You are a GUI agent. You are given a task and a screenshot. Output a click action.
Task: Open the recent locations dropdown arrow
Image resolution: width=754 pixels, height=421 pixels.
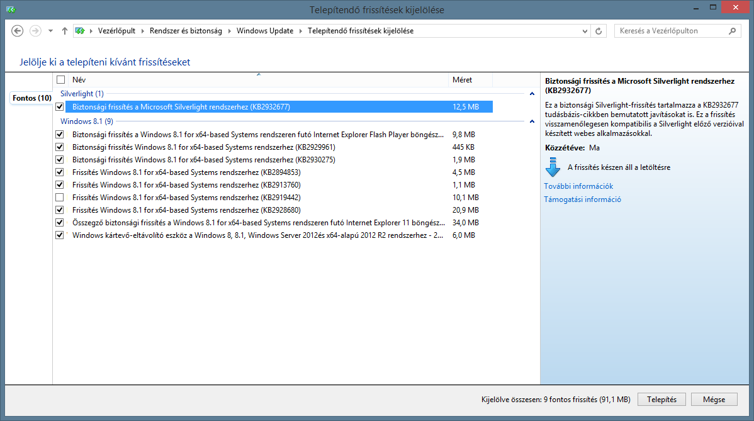point(50,31)
